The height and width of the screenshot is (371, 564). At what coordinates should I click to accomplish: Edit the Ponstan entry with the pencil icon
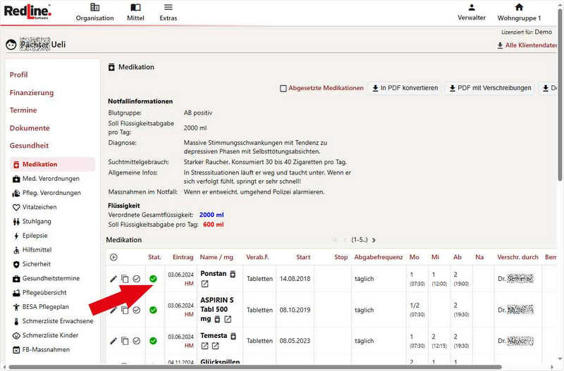pos(114,279)
